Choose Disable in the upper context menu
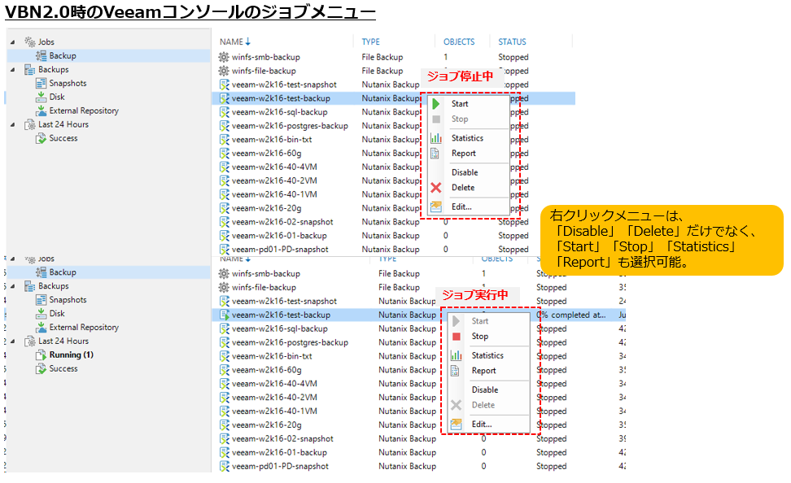The width and height of the screenshot is (791, 483). pyautogui.click(x=465, y=172)
